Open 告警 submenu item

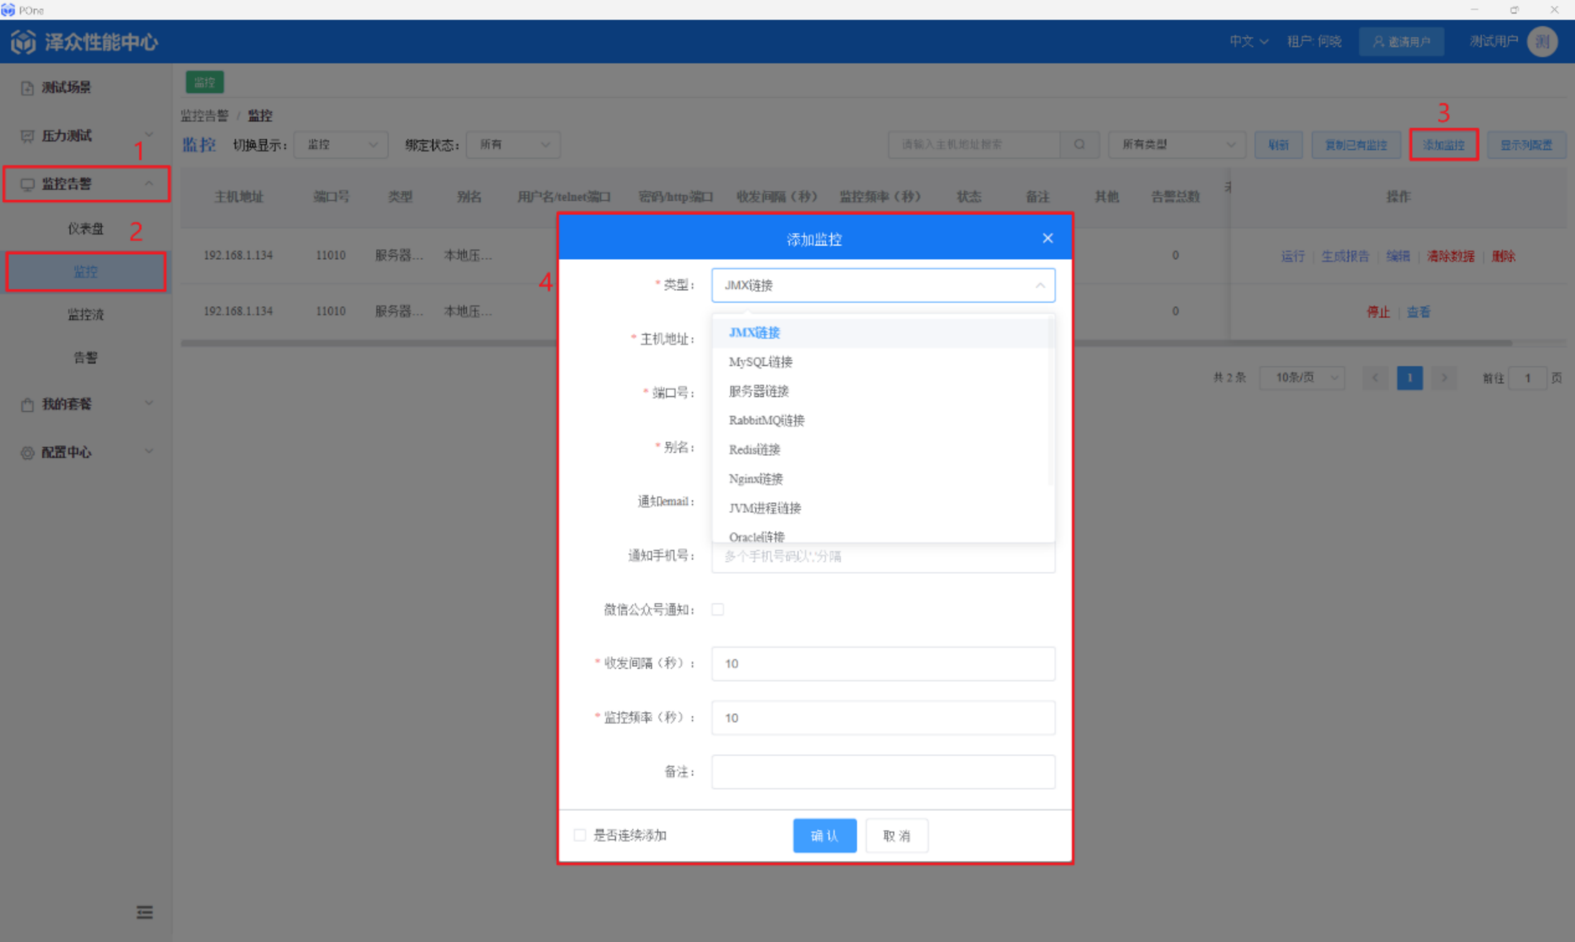tap(86, 357)
